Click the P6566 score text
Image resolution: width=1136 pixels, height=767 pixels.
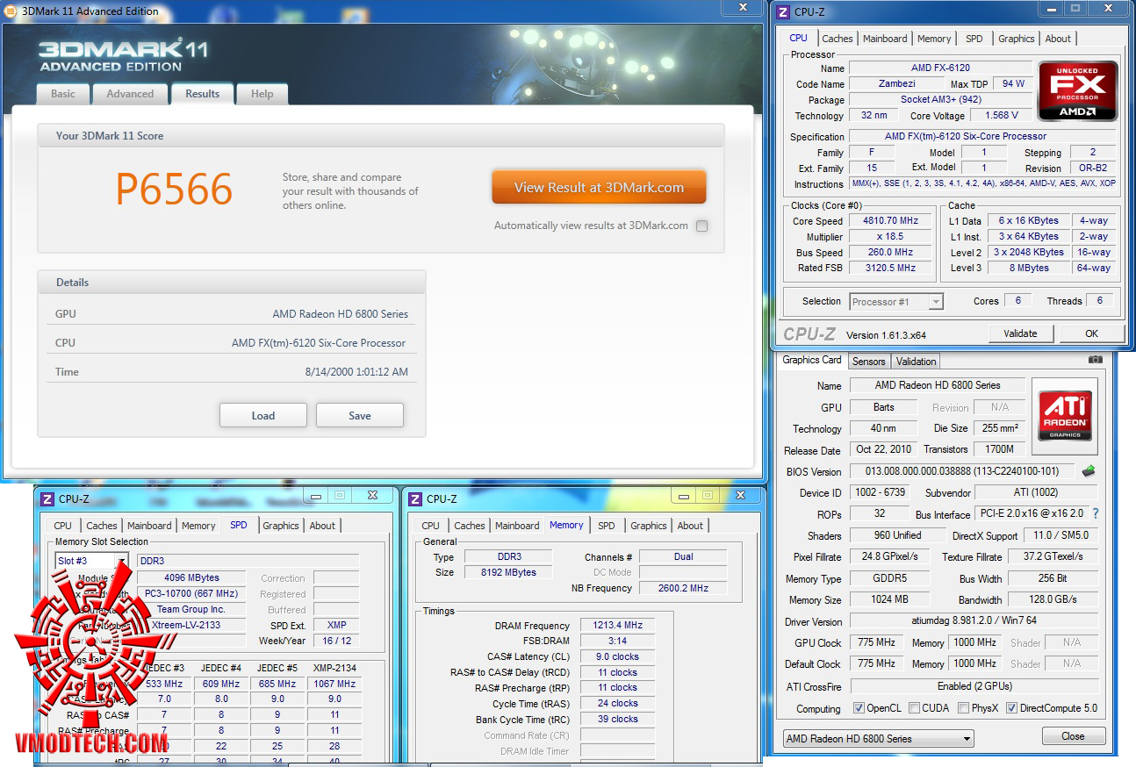174,190
